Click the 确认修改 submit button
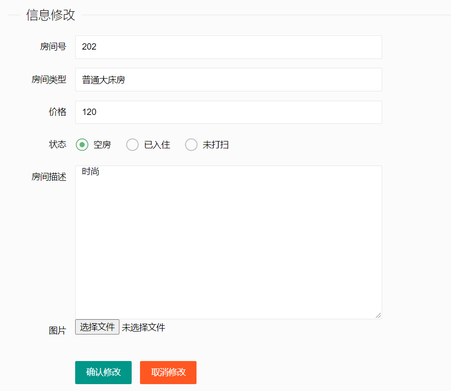451x391 pixels. tap(103, 372)
